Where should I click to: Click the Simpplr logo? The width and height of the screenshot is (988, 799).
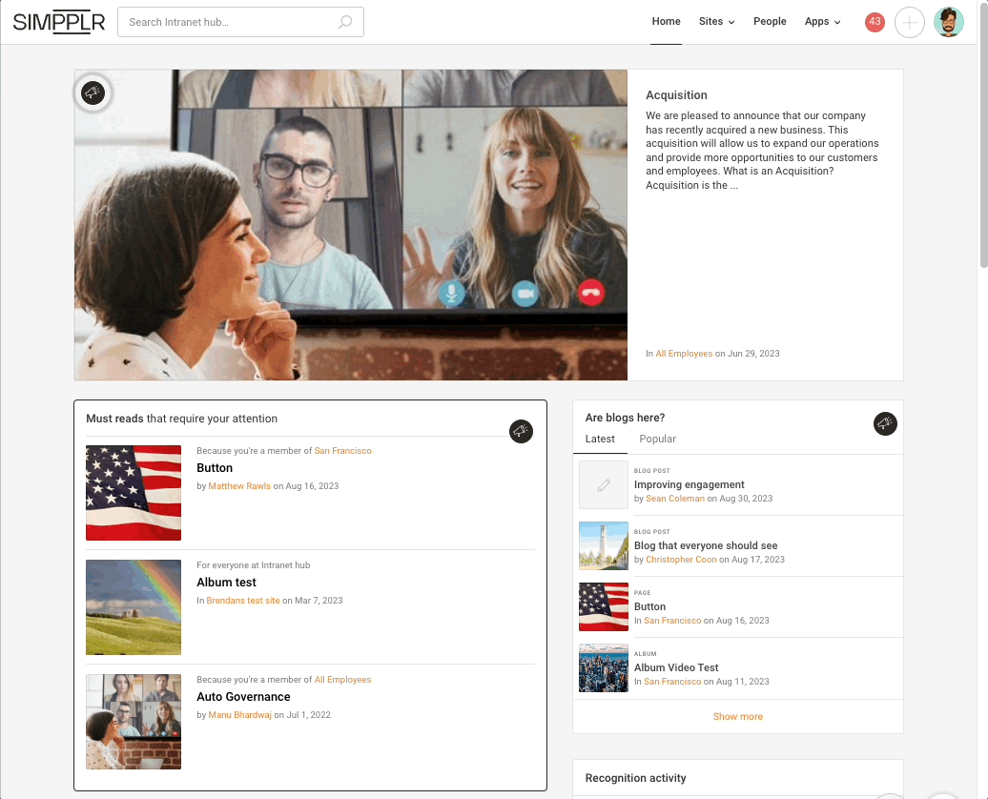(58, 22)
